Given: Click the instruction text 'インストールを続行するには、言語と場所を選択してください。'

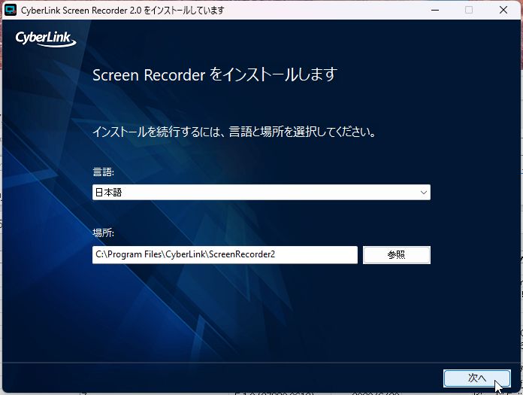Looking at the screenshot, I should click(234, 132).
